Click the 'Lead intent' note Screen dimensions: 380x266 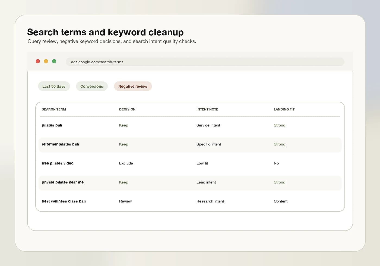coord(206,182)
